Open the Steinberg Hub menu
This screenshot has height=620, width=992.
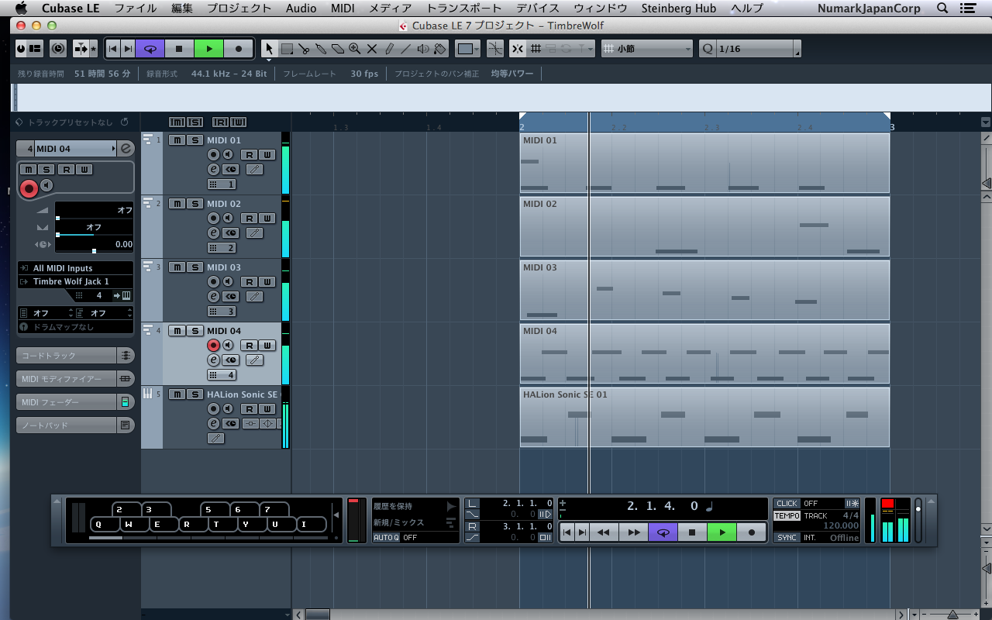(x=679, y=9)
